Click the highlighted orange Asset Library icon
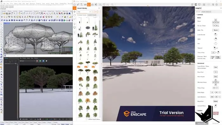222x125 pixels. [89, 5]
